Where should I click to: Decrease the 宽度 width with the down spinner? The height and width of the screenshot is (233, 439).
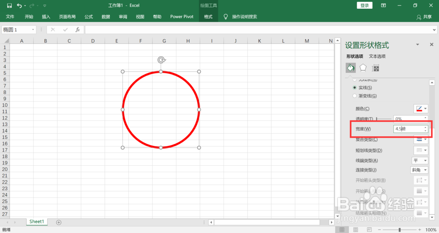[425, 131]
